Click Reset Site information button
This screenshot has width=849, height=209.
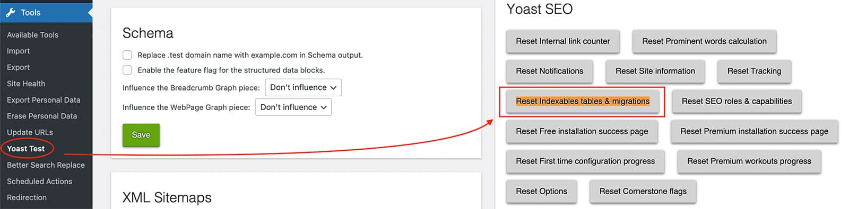[x=655, y=71]
